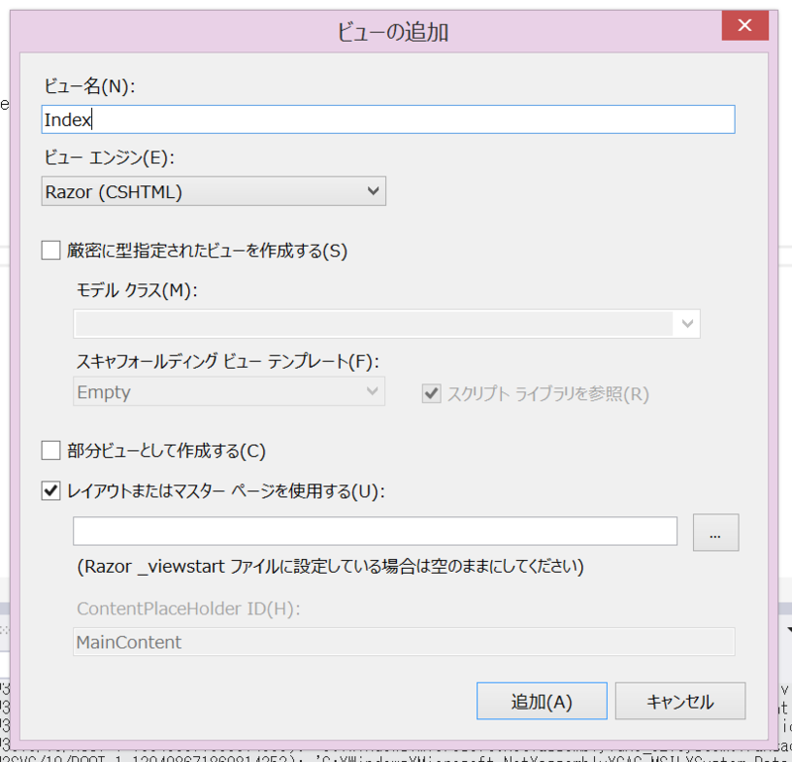Click the dropdown arrow on the Razor engine box
Viewport: 792px width, 762px height.
click(372, 190)
